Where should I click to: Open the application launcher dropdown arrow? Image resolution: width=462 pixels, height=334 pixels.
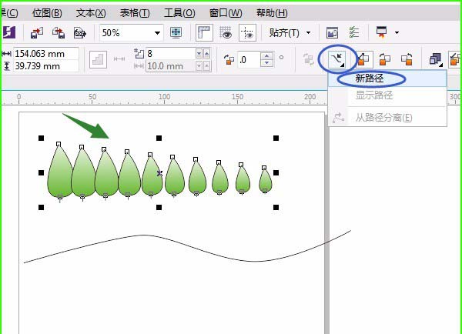pyautogui.click(x=397, y=32)
